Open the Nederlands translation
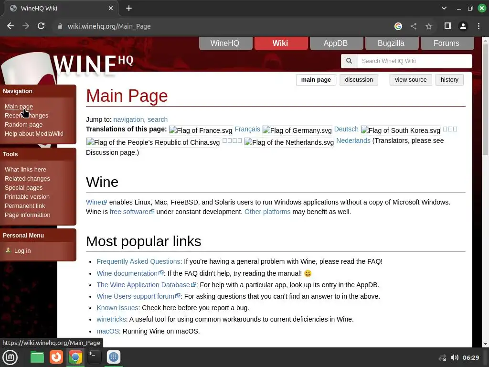489x367 pixels. (353, 141)
